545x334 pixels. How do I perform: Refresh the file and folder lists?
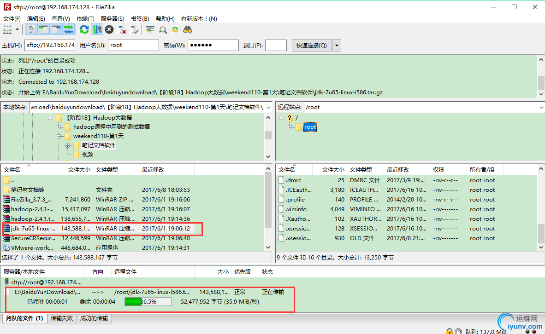pyautogui.click(x=84, y=30)
